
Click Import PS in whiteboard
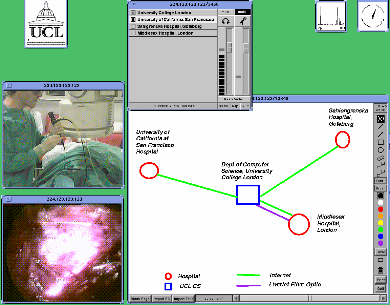coord(162,299)
